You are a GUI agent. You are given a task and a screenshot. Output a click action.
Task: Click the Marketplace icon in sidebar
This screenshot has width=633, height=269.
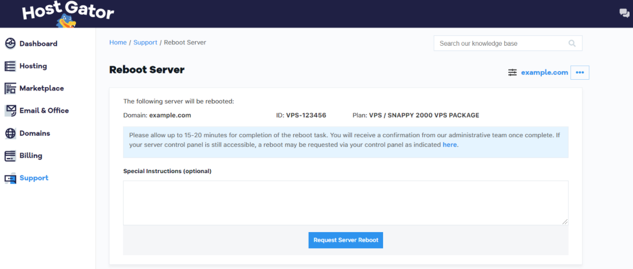pos(10,89)
